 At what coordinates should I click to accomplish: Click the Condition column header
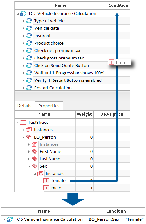click(x=118, y=5)
